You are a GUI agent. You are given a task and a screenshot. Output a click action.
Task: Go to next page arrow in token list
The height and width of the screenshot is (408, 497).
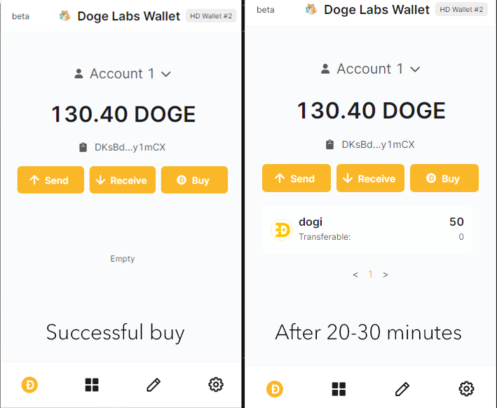386,275
